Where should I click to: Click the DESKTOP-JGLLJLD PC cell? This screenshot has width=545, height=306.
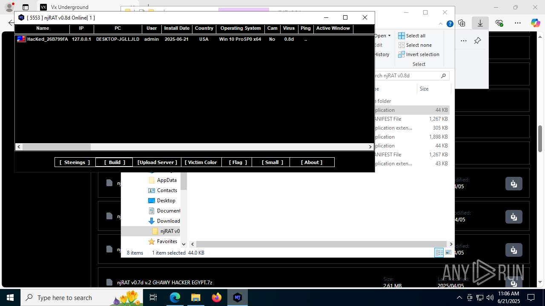click(x=118, y=39)
